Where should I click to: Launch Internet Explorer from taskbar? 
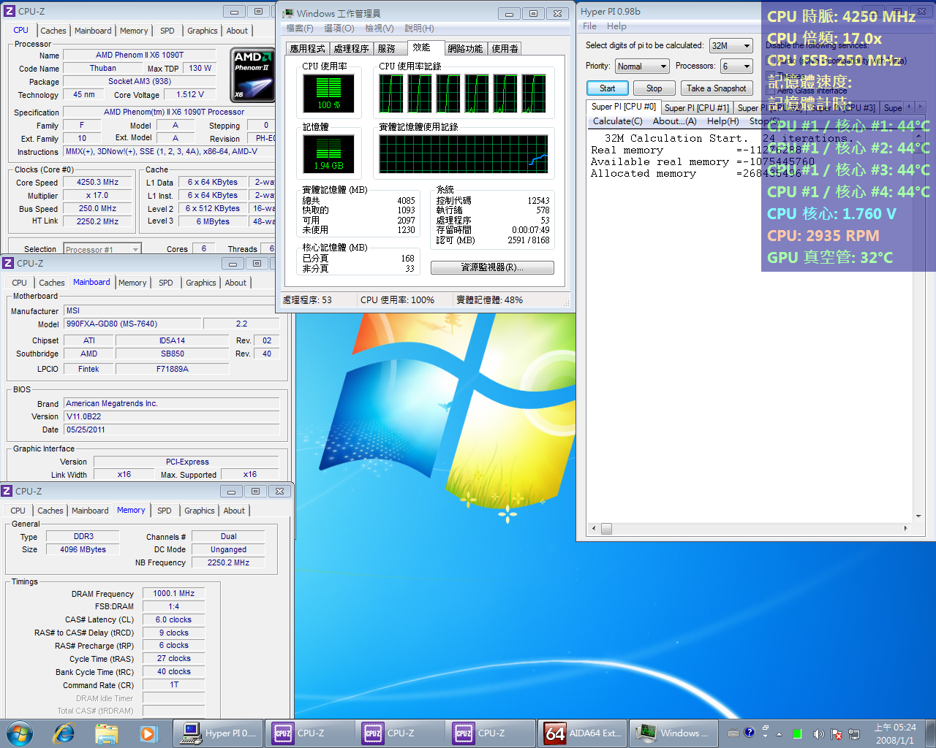[64, 733]
